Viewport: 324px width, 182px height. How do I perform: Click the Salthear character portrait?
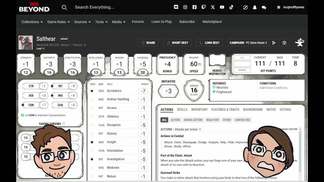coord(26,43)
